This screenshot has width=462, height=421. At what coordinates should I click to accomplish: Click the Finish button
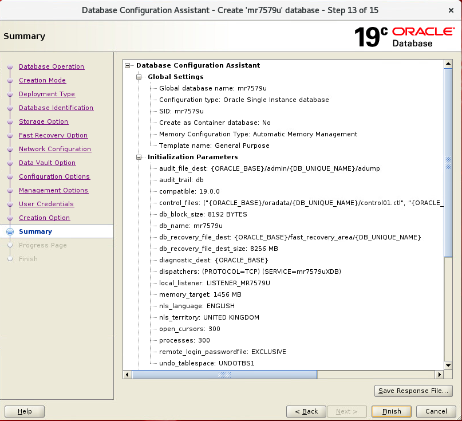click(392, 411)
